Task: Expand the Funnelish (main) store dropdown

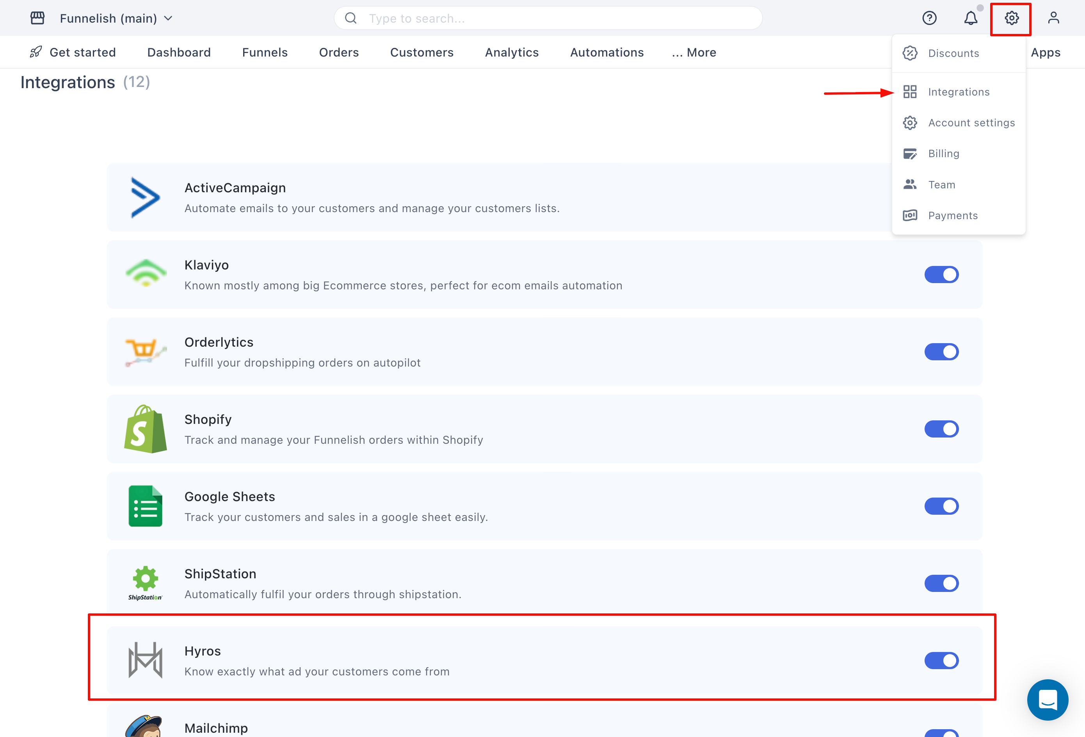Action: point(116,18)
